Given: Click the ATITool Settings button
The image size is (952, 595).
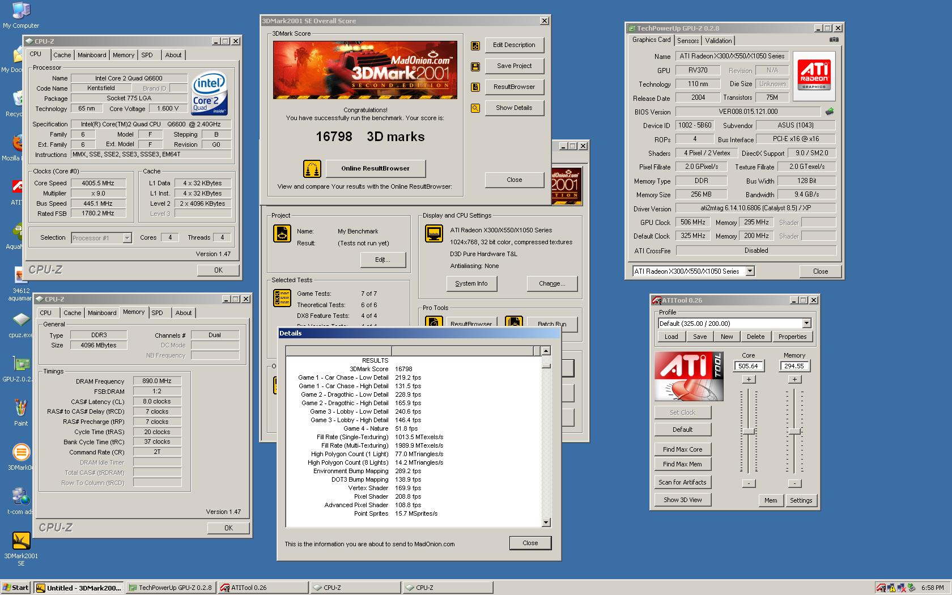Looking at the screenshot, I should [x=801, y=500].
